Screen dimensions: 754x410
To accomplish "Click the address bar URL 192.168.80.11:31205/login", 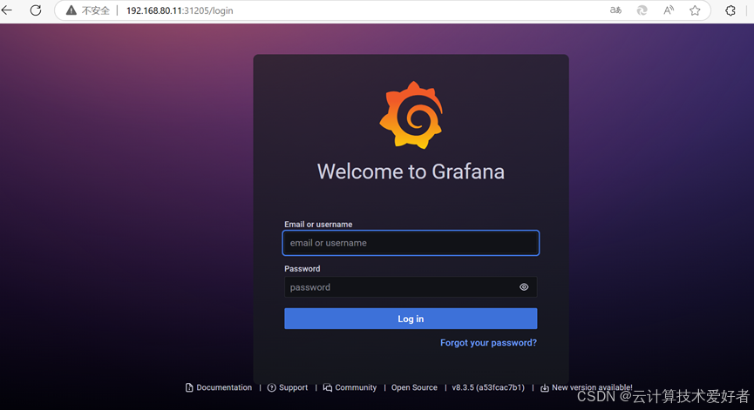I will tap(180, 10).
